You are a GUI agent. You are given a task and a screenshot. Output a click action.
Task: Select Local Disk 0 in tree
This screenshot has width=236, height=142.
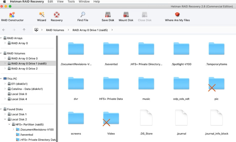coord(19,94)
